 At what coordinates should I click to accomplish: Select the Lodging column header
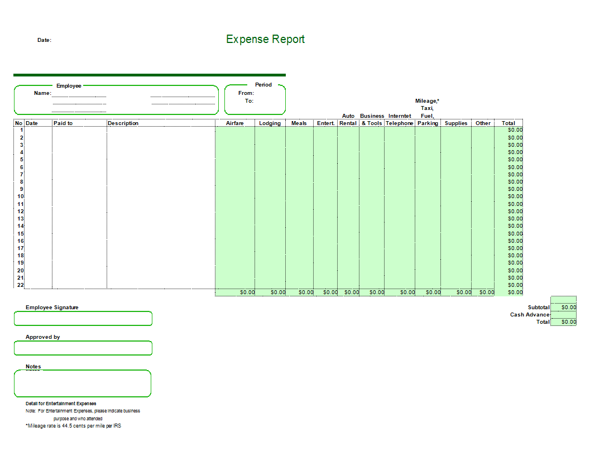tap(270, 123)
